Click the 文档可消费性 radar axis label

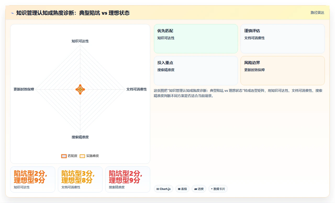tap(137, 89)
